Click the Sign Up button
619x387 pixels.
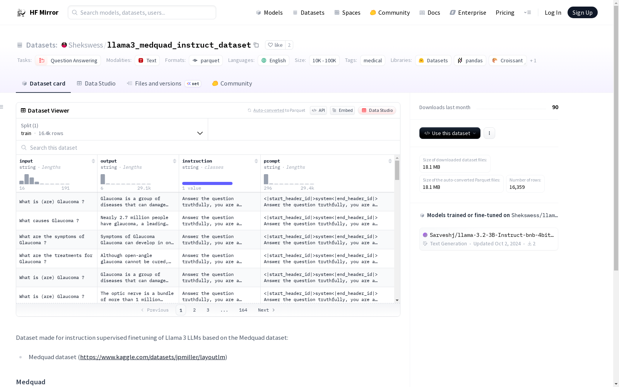pos(582,12)
